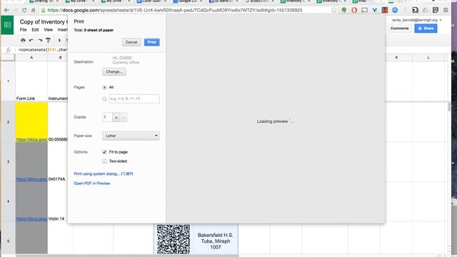Click the cast screen extension icon
This screenshot has height=257, width=457.
click(365, 10)
